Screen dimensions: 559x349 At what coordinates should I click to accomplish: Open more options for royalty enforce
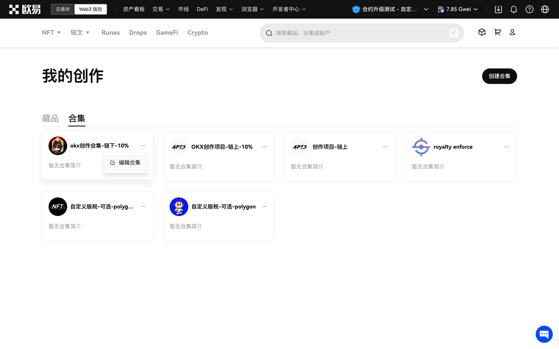coord(507,147)
